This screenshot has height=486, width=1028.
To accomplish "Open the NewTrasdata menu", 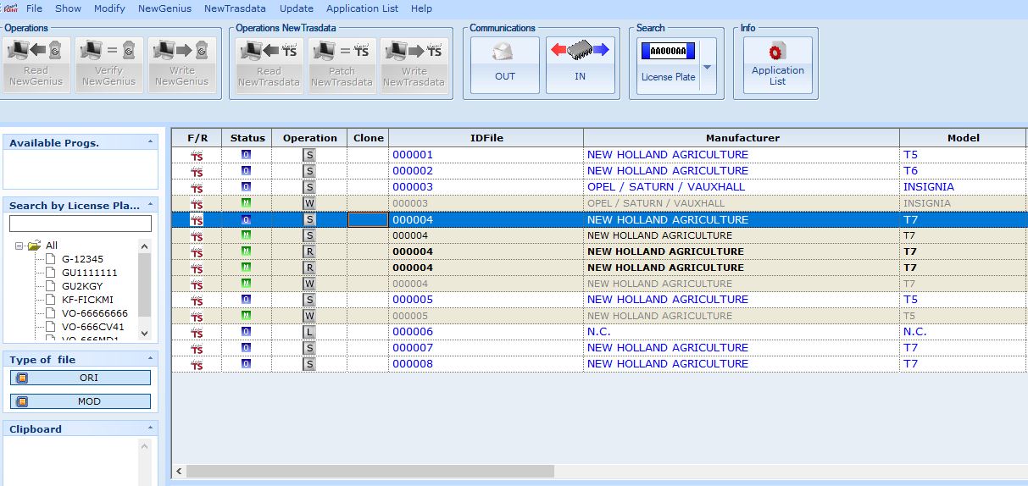I will (235, 8).
